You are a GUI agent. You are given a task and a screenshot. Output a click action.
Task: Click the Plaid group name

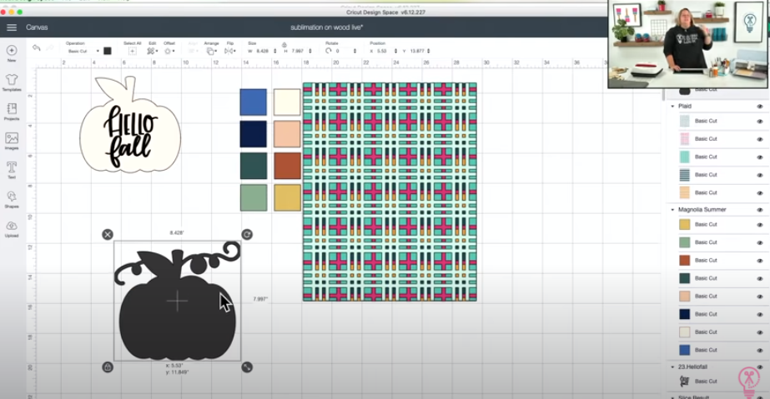(x=685, y=107)
